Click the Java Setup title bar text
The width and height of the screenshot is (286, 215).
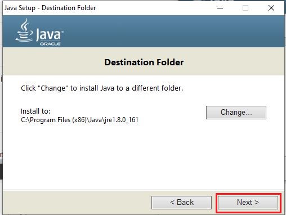click(50, 8)
